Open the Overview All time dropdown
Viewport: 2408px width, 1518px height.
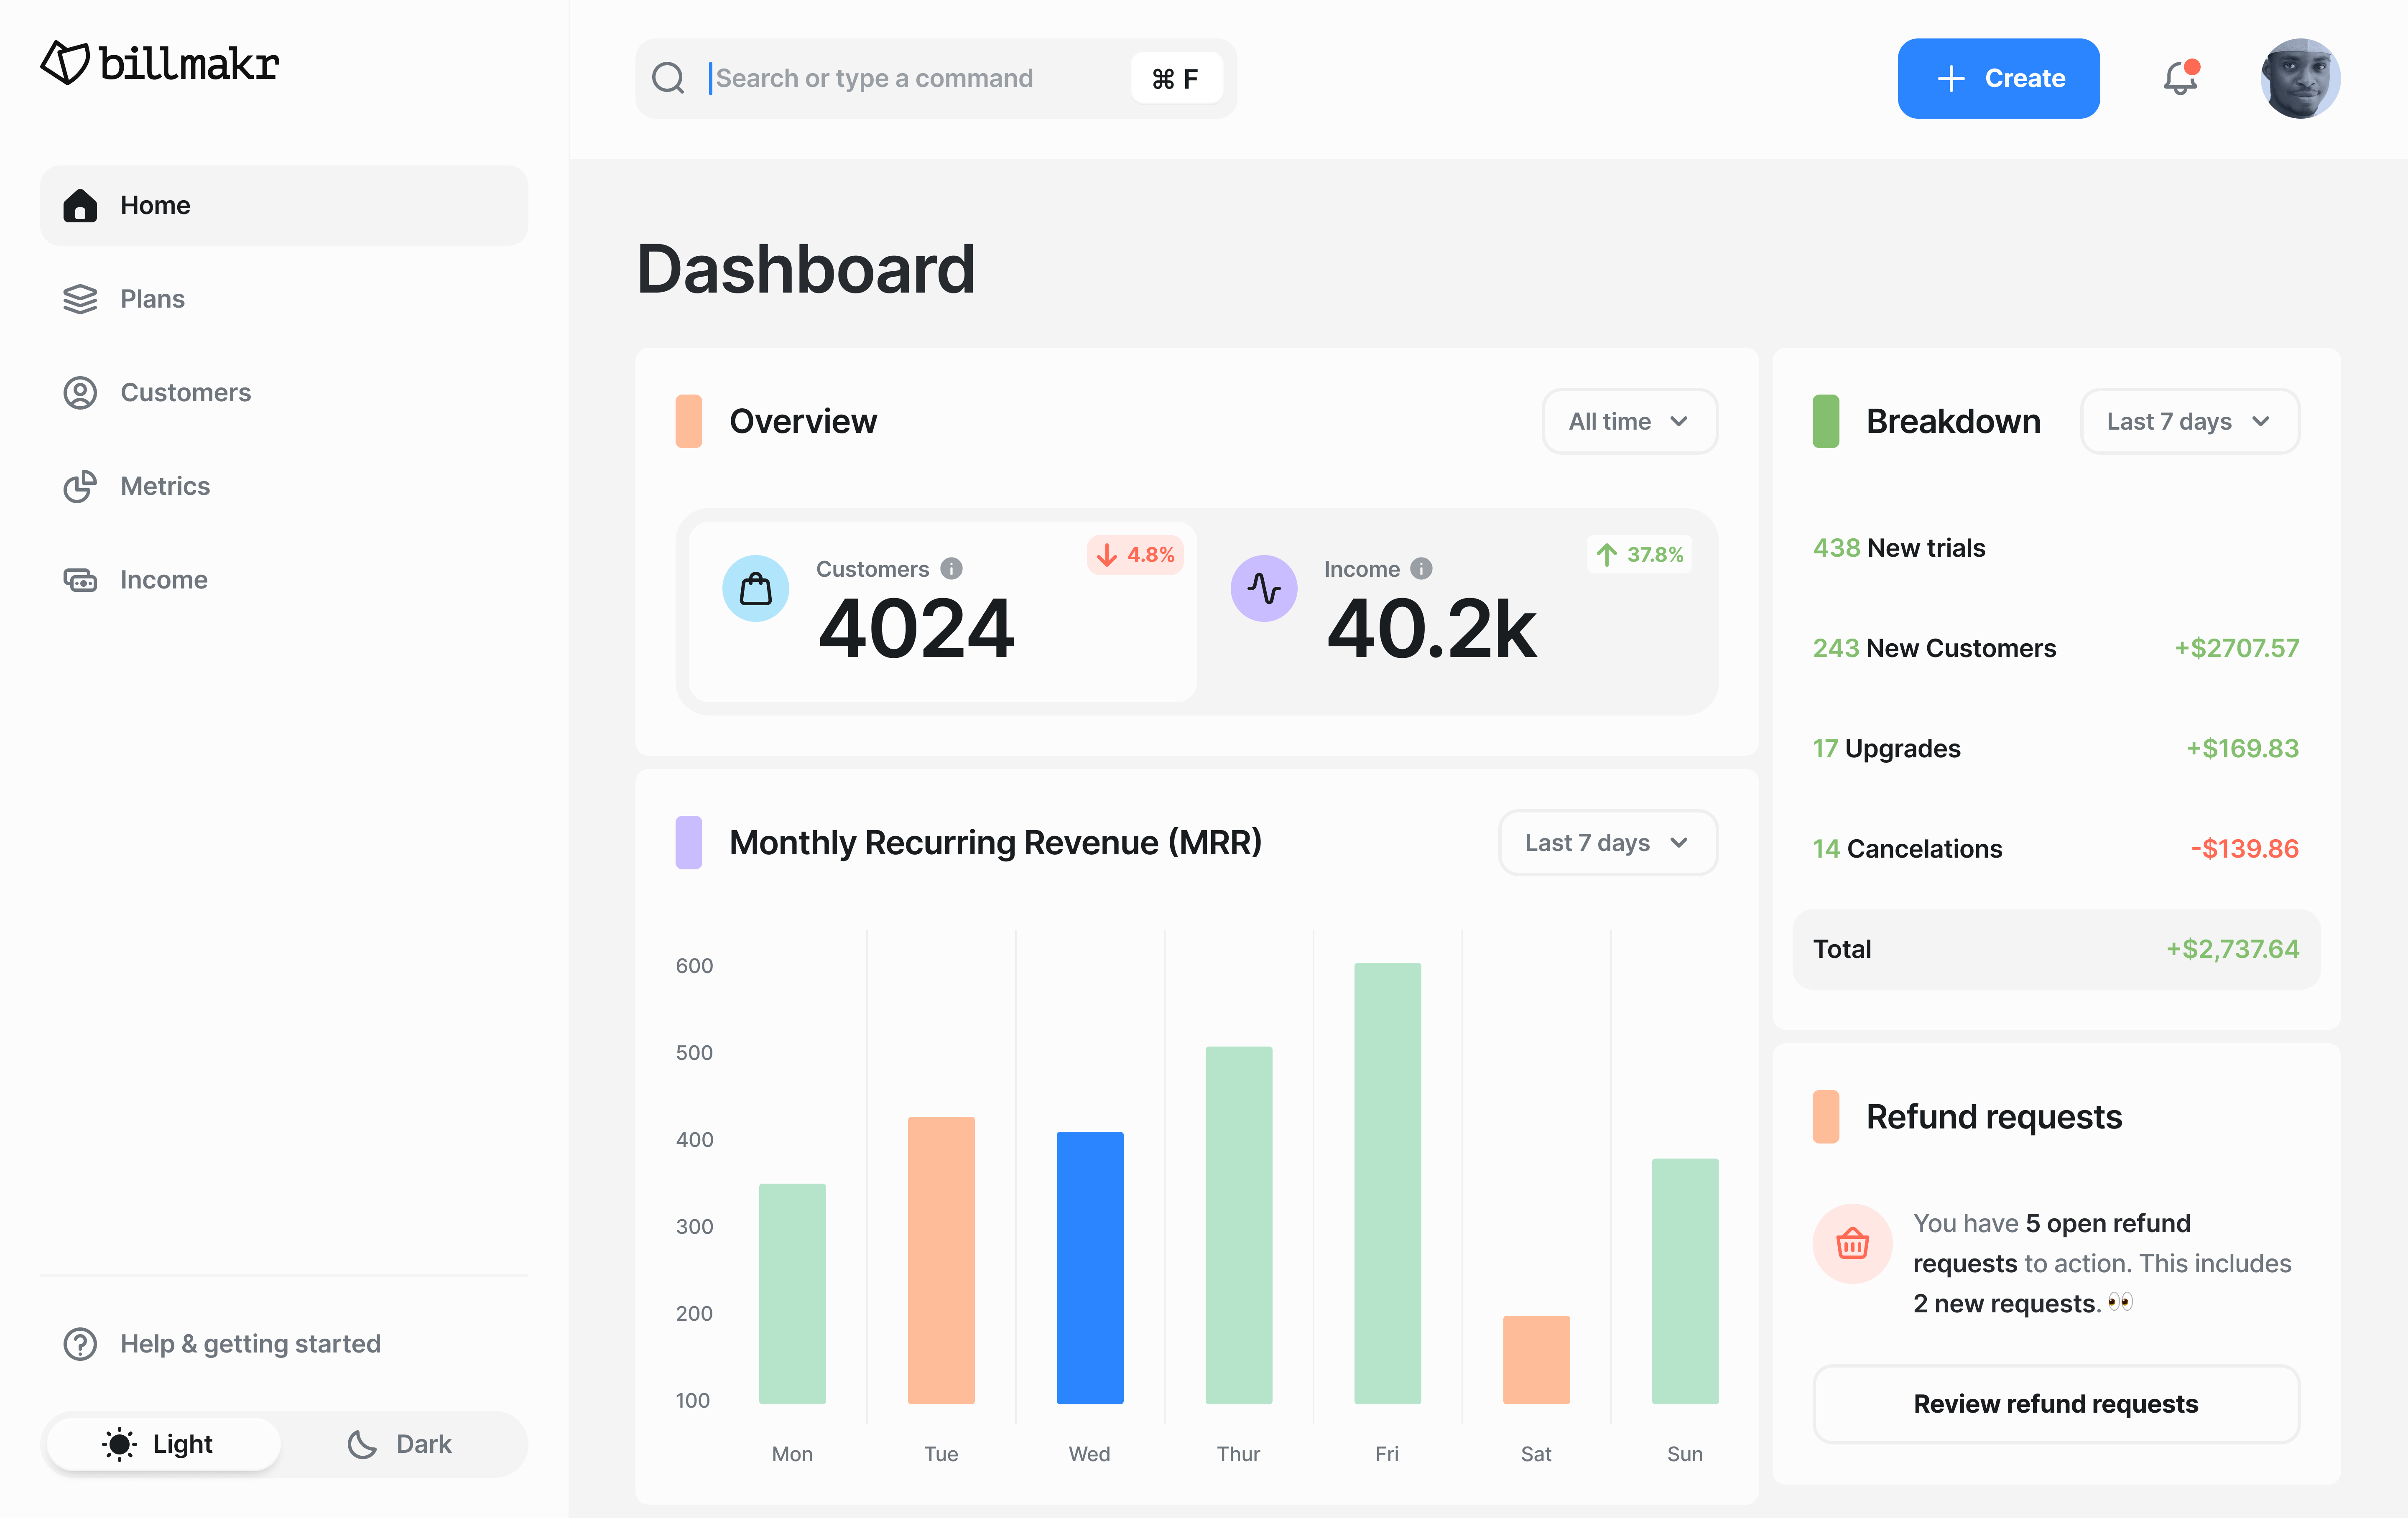point(1630,421)
